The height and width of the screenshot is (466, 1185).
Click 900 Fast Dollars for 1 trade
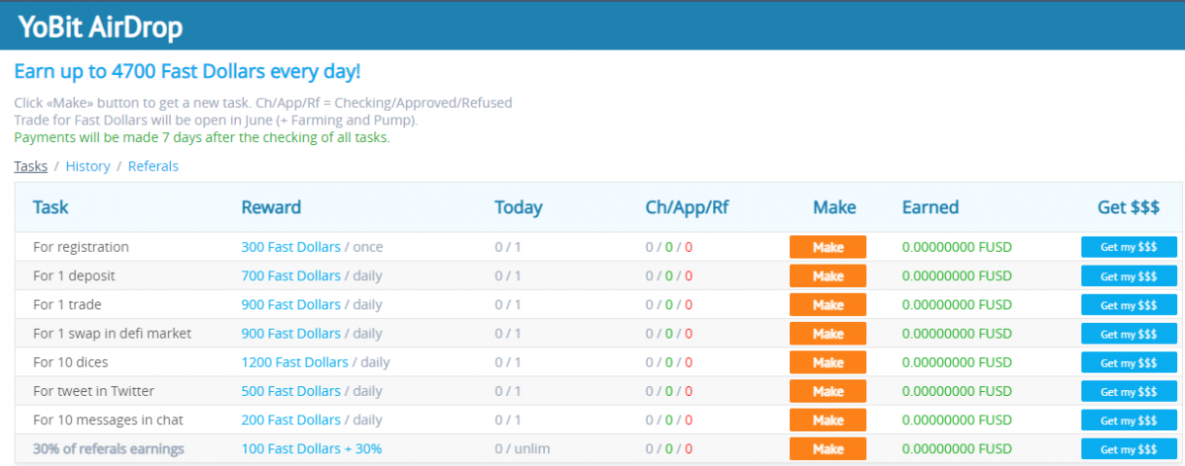pos(290,304)
